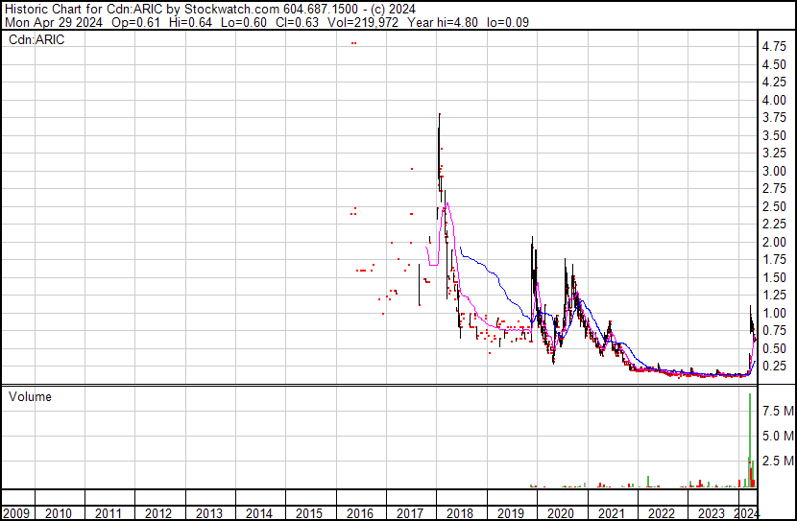Click the 2.50 price axis label
Viewport: 797px width, 521px height.
774,207
